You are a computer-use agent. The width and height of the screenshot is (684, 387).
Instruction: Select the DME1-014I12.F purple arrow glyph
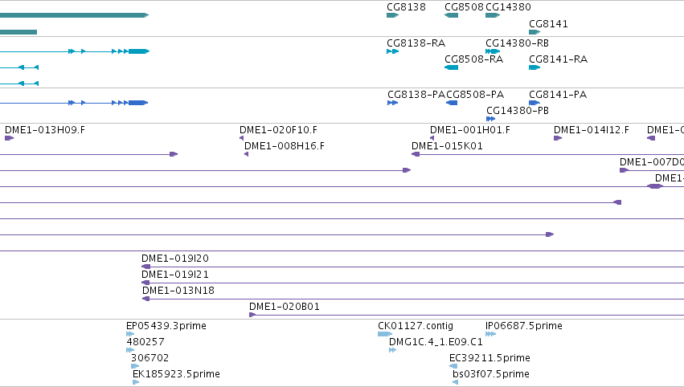(558, 138)
